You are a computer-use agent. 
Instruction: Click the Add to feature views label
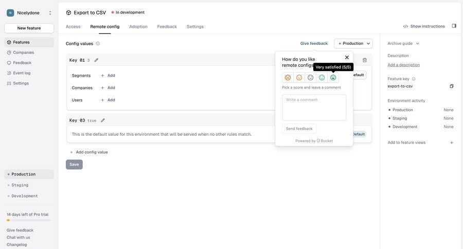406,143
